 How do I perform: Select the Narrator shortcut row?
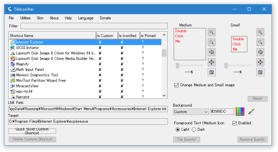pyautogui.click(x=85, y=97)
